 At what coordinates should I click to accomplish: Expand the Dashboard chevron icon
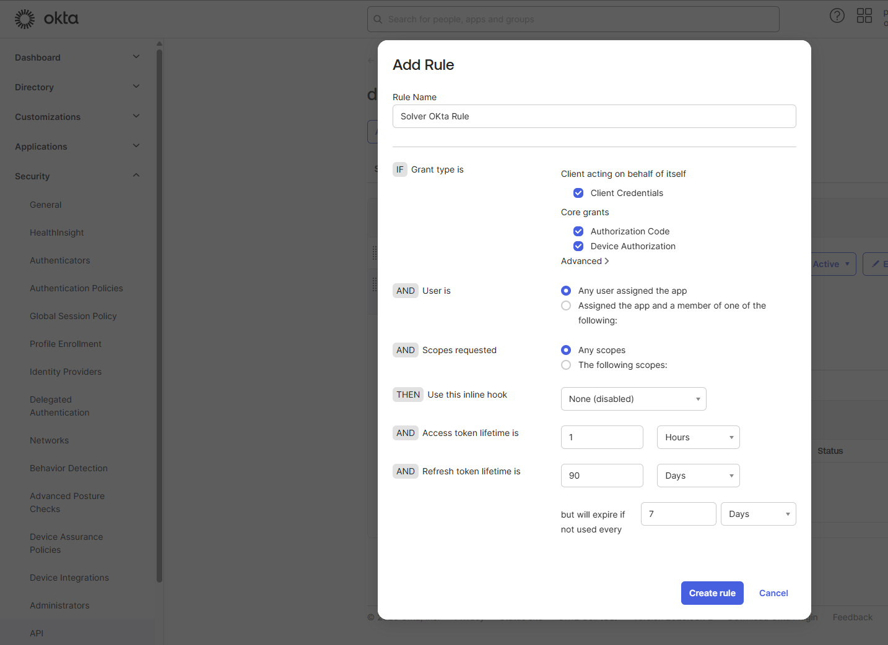coord(136,57)
